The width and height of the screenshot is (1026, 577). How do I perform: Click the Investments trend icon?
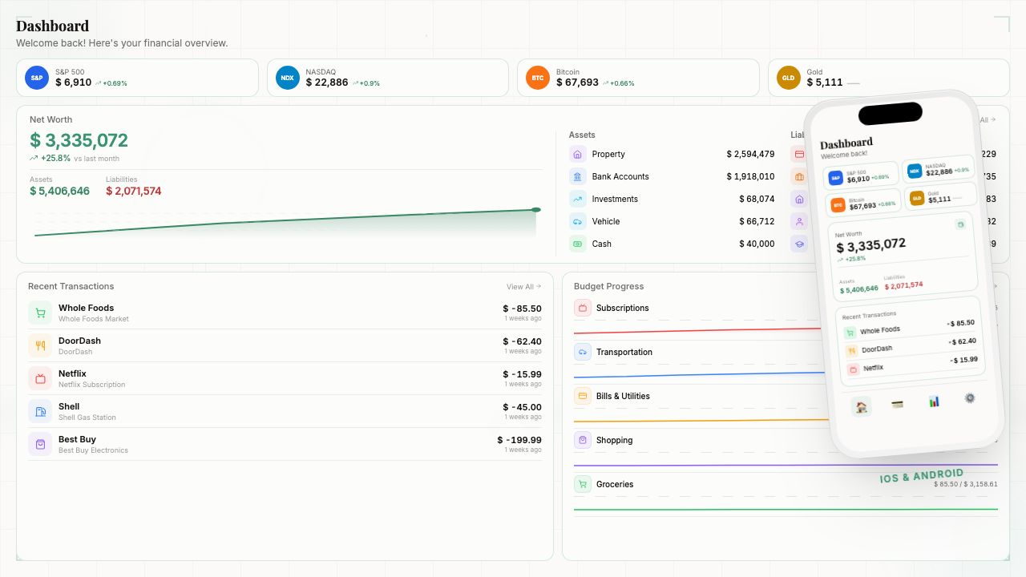pos(578,199)
